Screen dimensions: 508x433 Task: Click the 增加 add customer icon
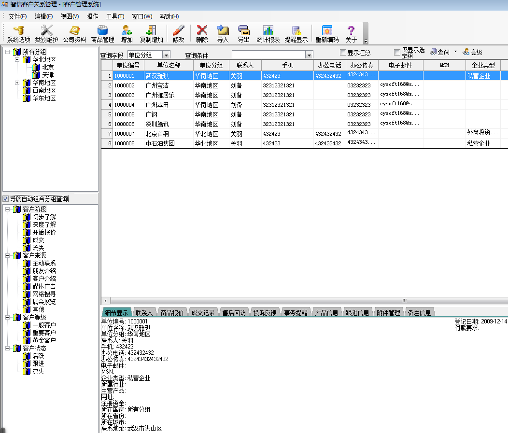[127, 34]
